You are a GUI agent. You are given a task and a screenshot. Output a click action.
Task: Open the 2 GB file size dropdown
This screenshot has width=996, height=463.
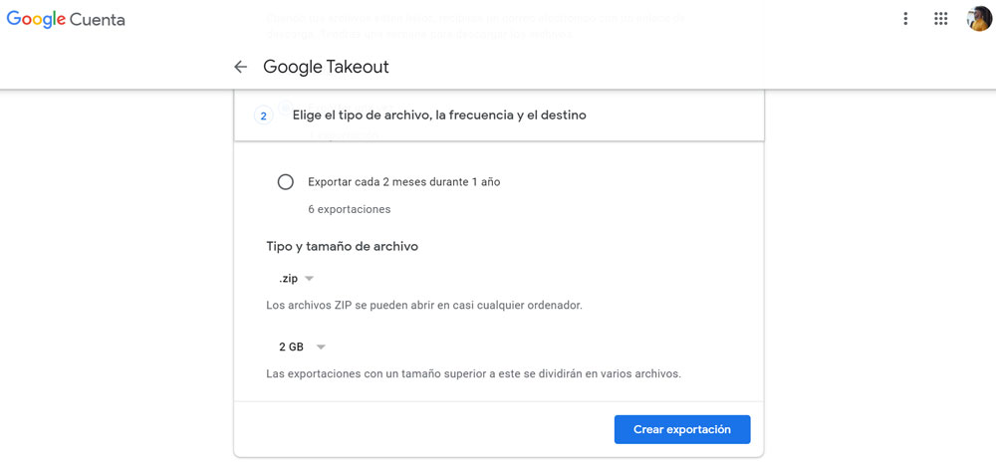click(302, 347)
